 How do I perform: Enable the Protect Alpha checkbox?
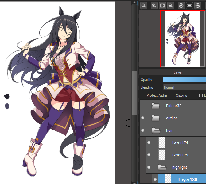[143, 95]
